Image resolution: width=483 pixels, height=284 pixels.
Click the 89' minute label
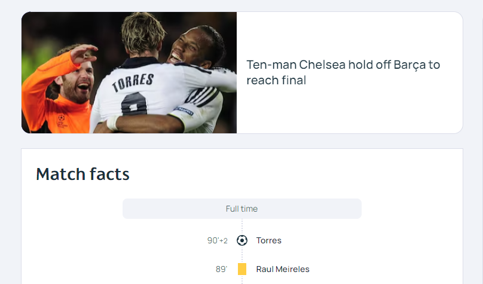(x=222, y=269)
